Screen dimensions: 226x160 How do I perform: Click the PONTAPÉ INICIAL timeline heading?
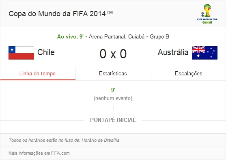click(x=113, y=120)
